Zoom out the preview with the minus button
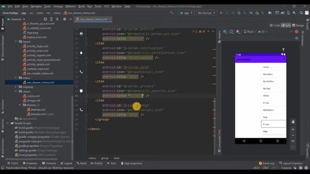310x174 pixels. (293, 135)
